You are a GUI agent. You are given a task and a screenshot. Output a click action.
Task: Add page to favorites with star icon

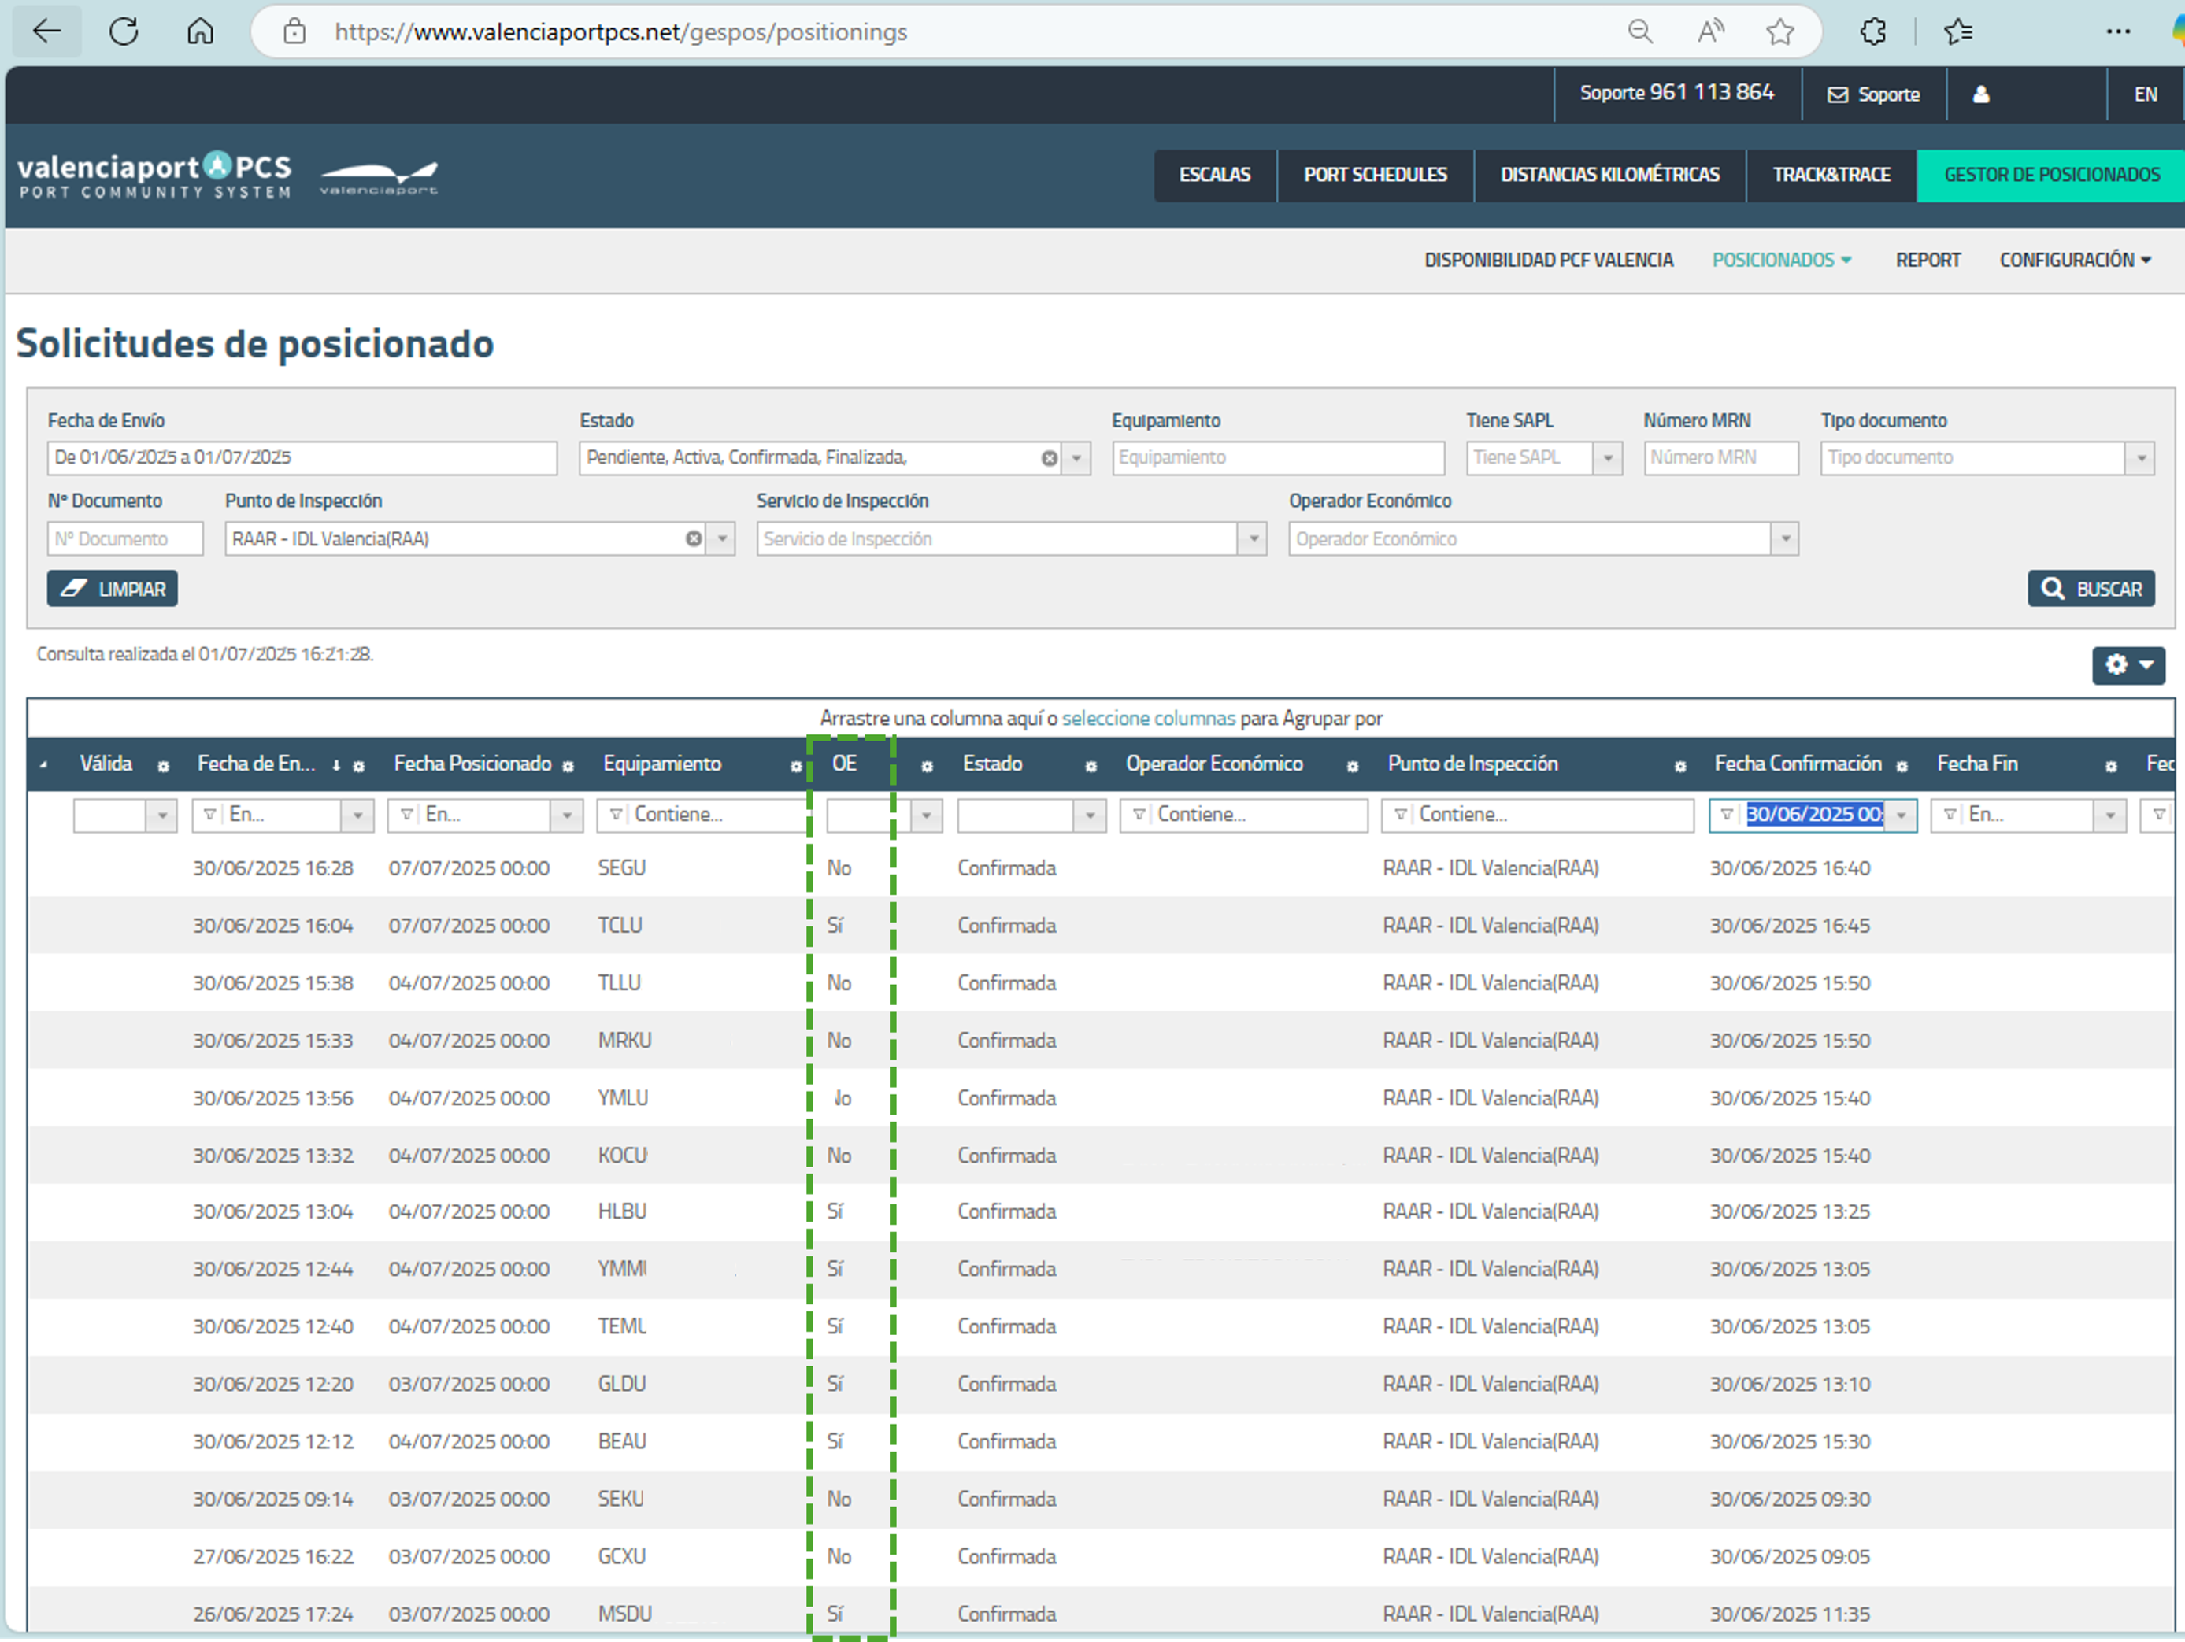point(1780,31)
